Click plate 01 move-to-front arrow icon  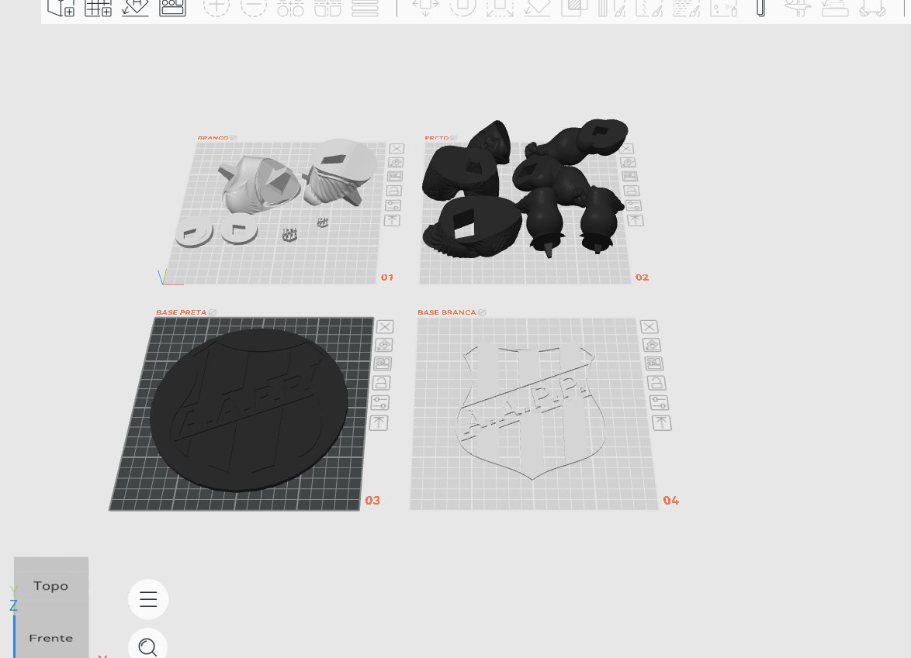tap(392, 220)
